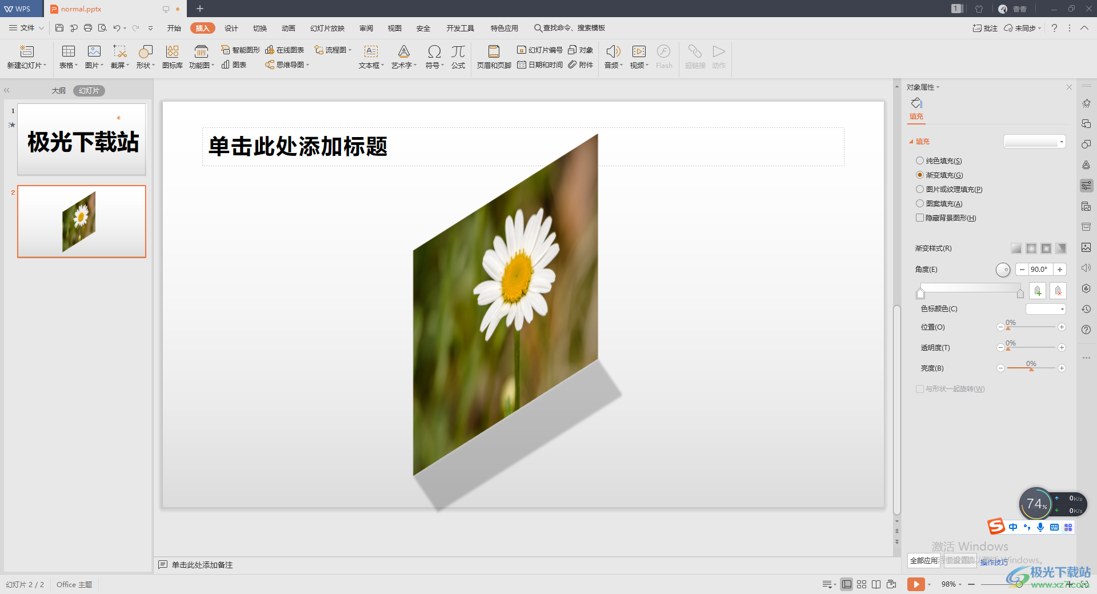
Task: Open the Transitions (切换) ribbon tab
Action: (x=260, y=28)
